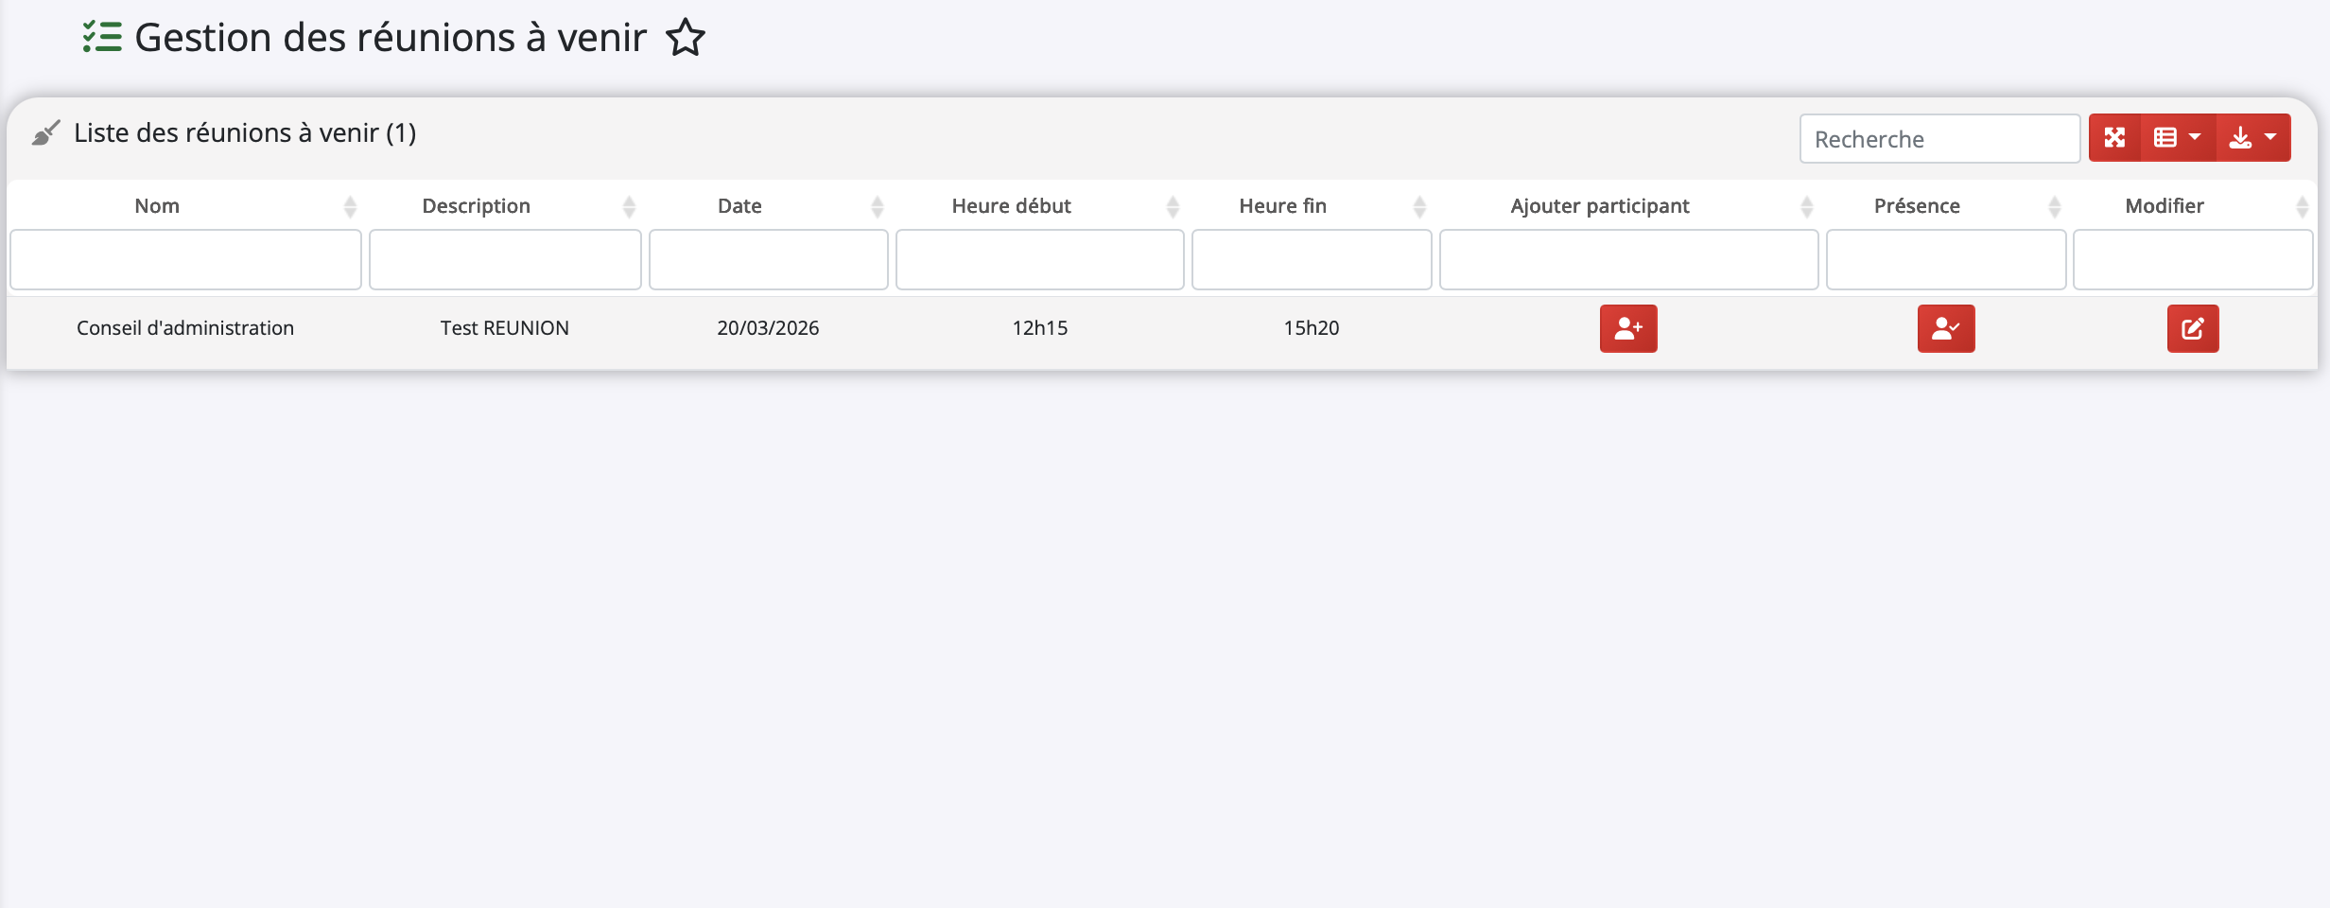Edit the Conseil d'administration meeting
Screen dimensions: 2330x908
[x=2192, y=328]
